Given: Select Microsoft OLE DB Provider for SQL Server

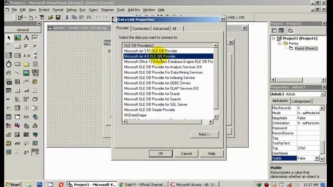Looking at the screenshot, I should pos(156,104).
